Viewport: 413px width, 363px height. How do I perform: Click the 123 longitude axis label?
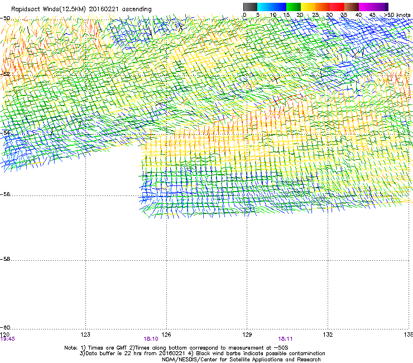point(85,335)
